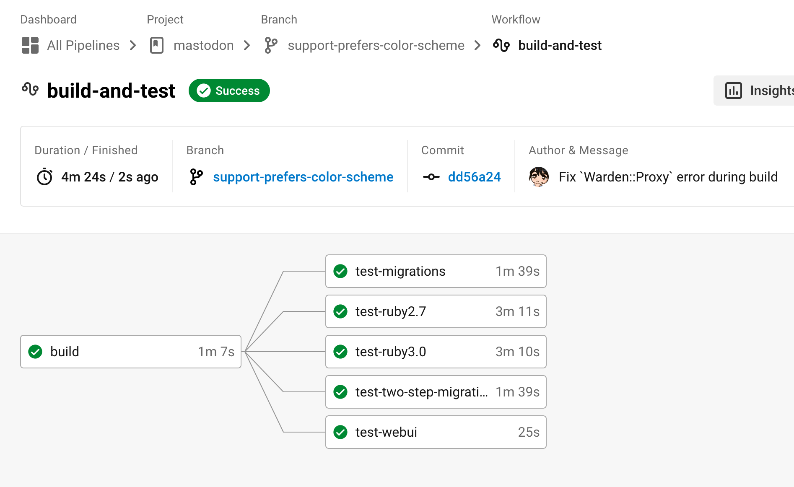
Task: Click the mastodon project bookmark icon
Action: (x=156, y=45)
